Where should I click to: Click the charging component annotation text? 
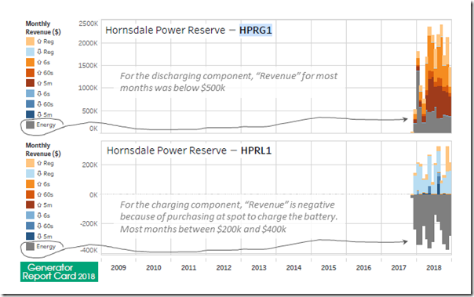[228, 217]
